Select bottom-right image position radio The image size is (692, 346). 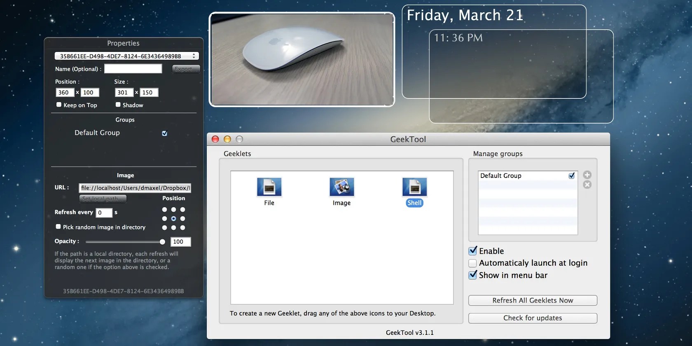click(x=182, y=228)
